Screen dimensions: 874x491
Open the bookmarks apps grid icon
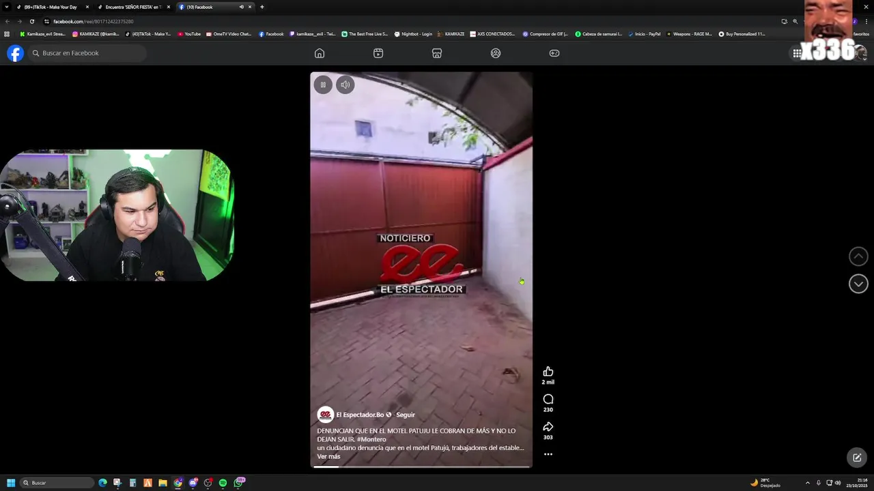7,34
